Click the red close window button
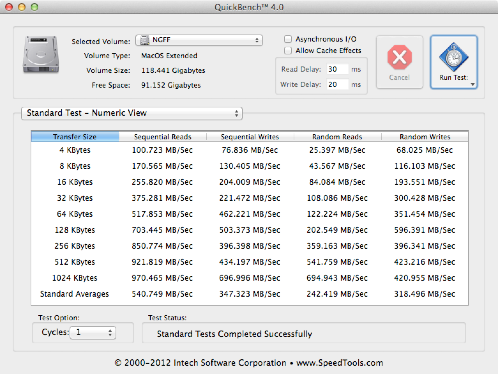Screen dimensions: 498x374 [9, 7]
